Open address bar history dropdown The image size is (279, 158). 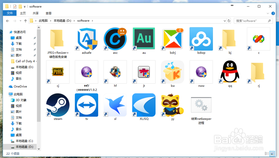click(225, 21)
